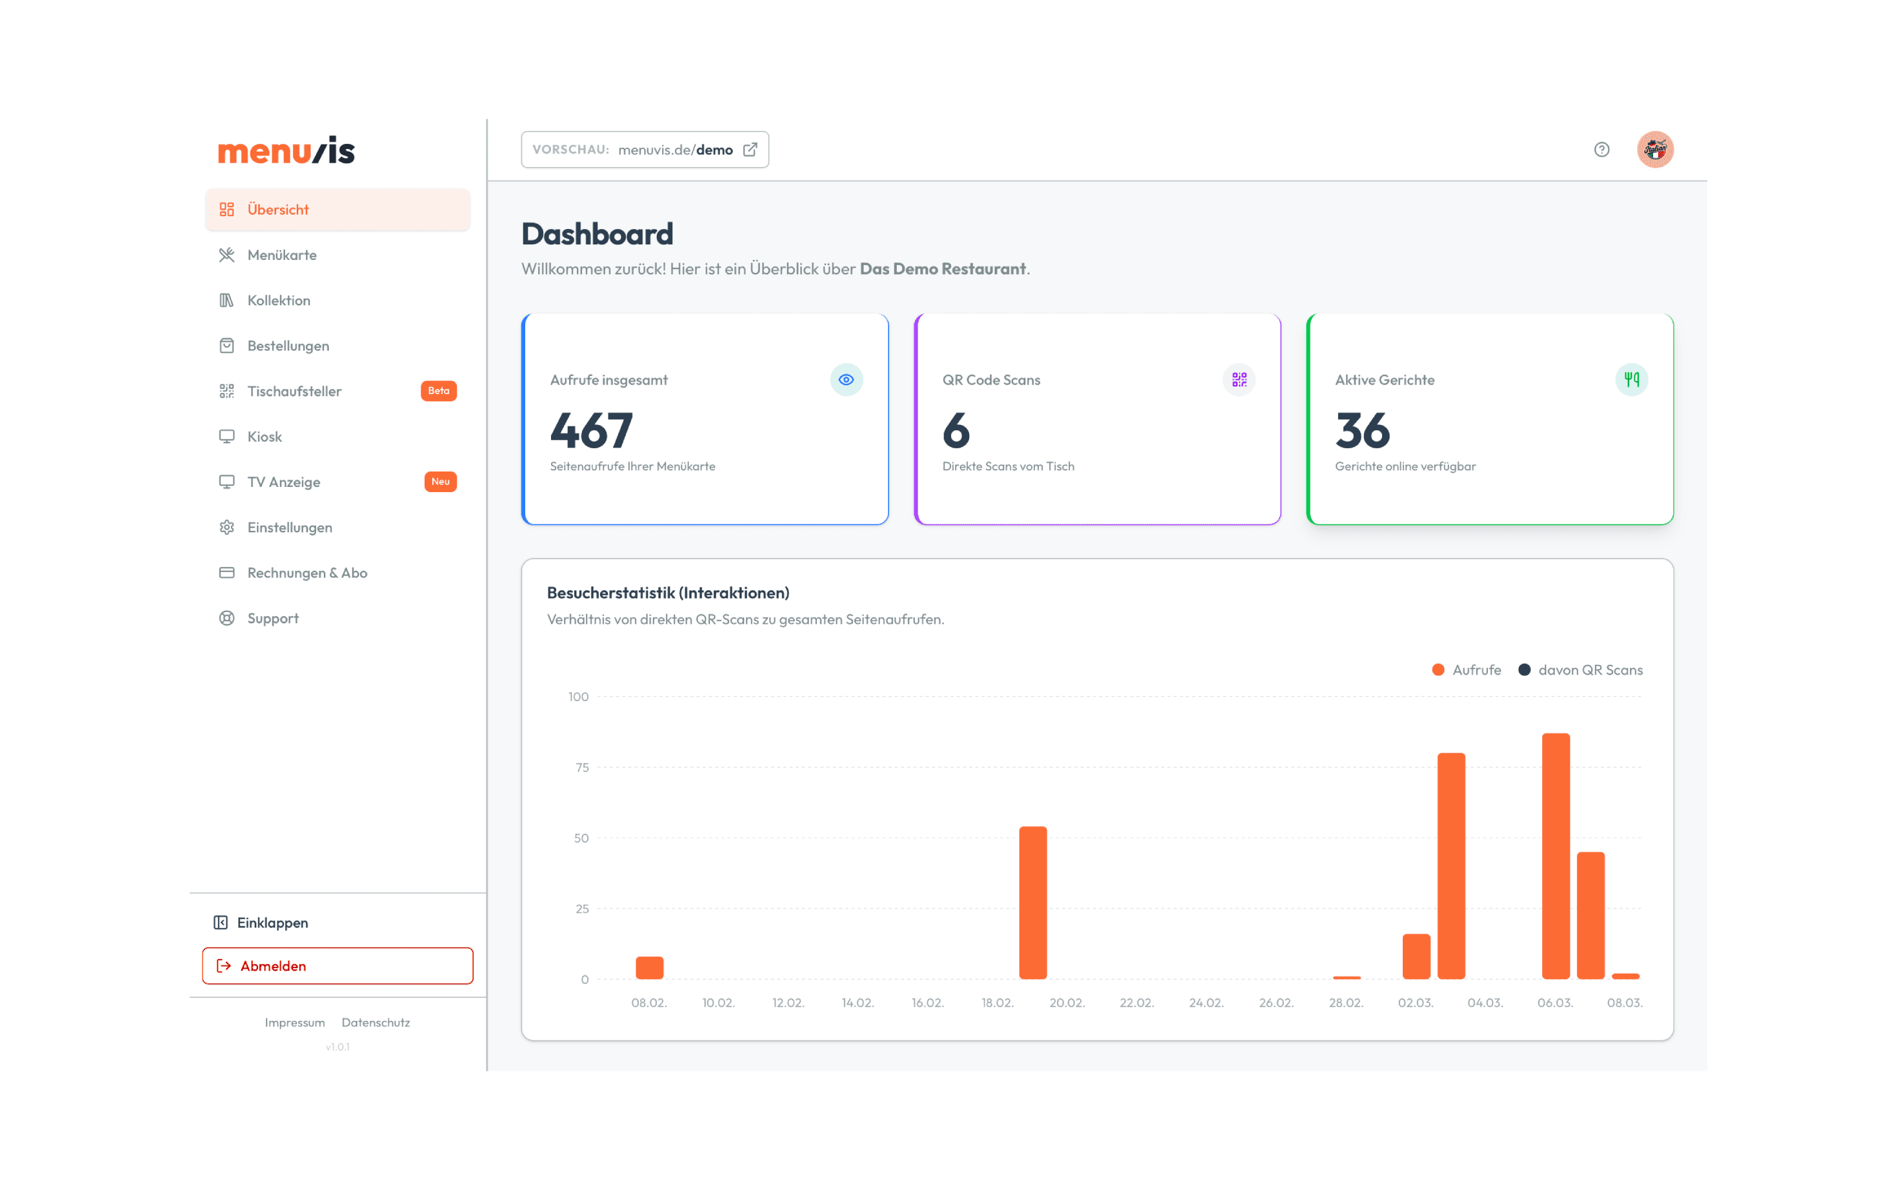Viewport: 1897px width, 1190px height.
Task: Open the new TV Anzeige feature
Action: click(x=283, y=482)
